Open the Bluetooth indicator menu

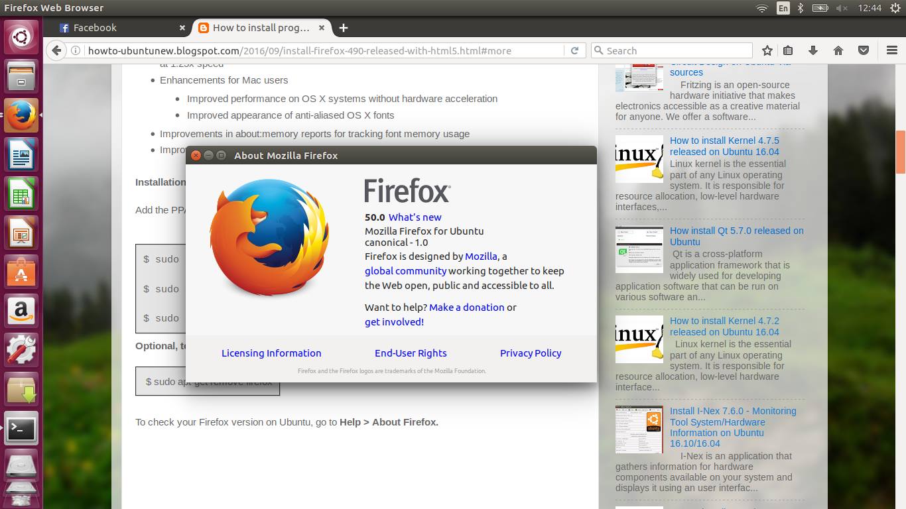801,8
